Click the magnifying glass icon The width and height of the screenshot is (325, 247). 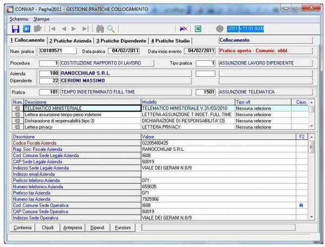click(111, 29)
